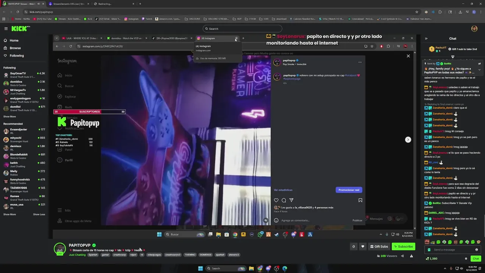Share the stream
This screenshot has width=485, height=273.
[402, 256]
